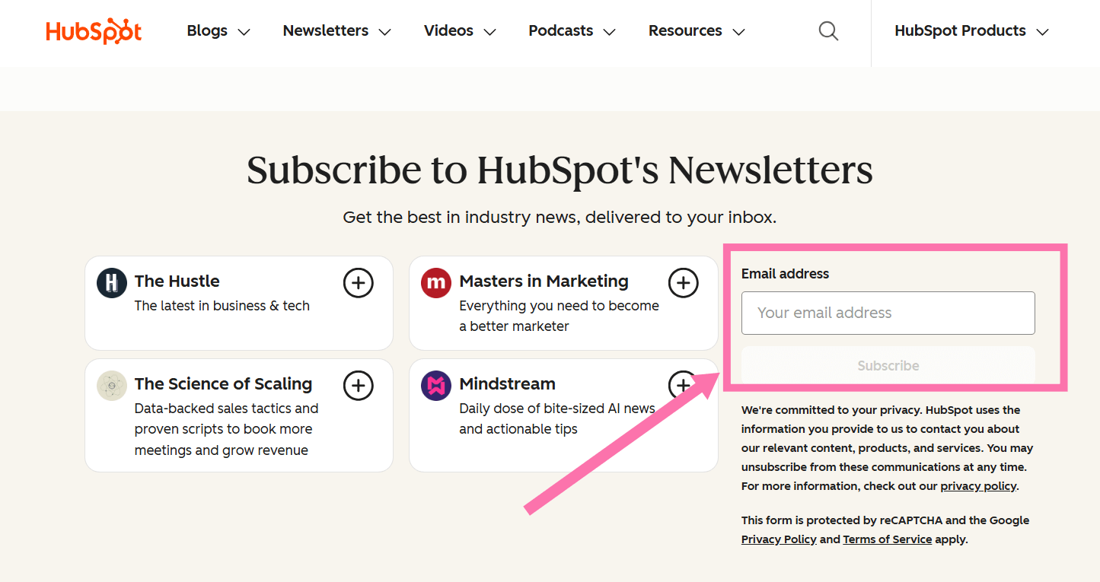Click The Science of Scaling logo icon
The image size is (1100, 582).
(112, 386)
